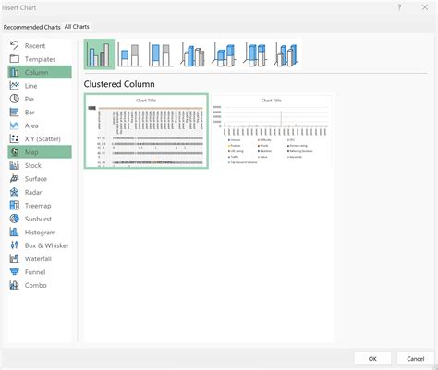
Task: Click the Treemap chart icon
Action: (14, 206)
